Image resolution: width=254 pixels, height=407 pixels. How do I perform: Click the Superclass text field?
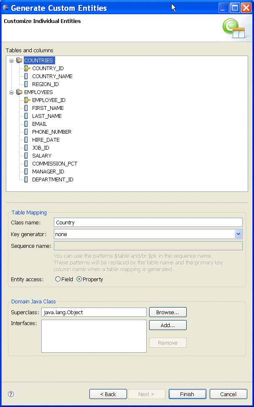[94, 312]
